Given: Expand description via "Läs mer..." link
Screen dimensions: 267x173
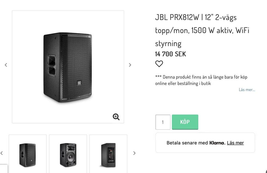Looking at the screenshot, I should (247, 90).
